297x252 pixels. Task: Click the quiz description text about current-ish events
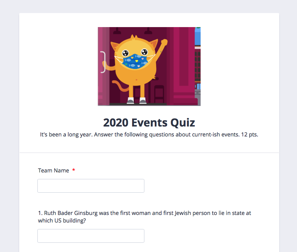pos(149,134)
